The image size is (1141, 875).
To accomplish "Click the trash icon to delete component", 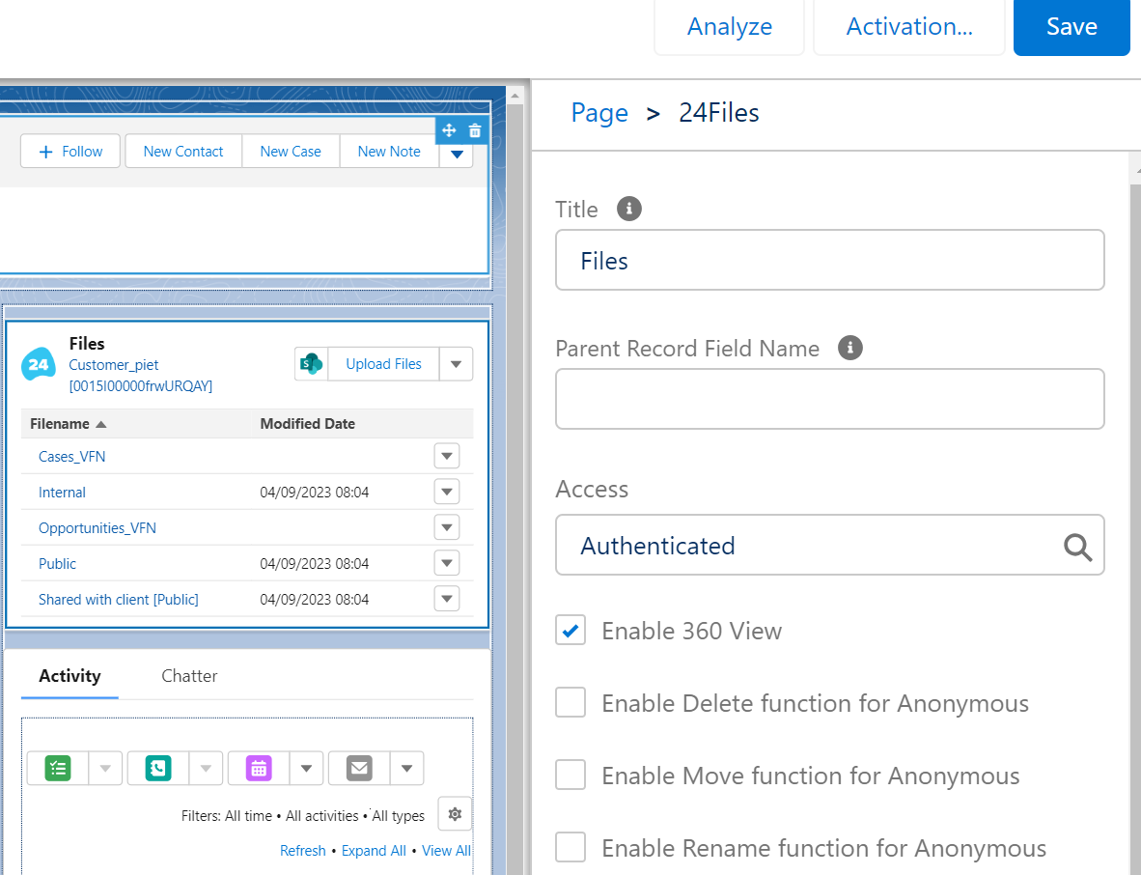I will pyautogui.click(x=474, y=130).
